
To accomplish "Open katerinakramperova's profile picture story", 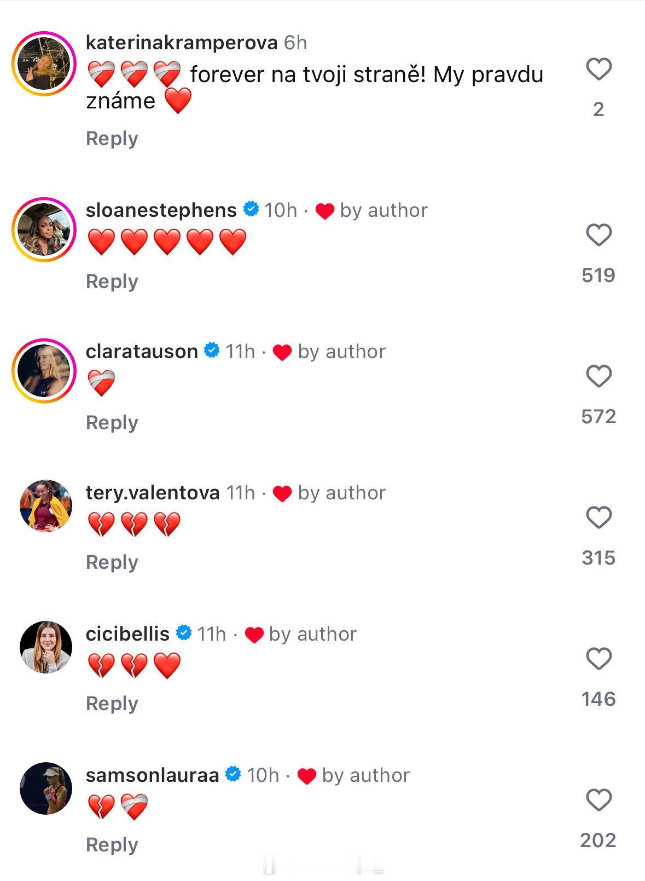I will pos(44,64).
